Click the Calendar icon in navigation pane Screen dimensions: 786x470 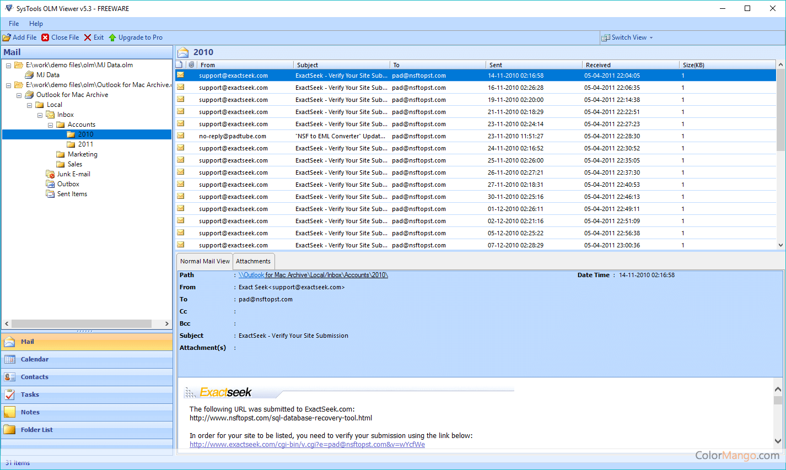[x=9, y=360]
